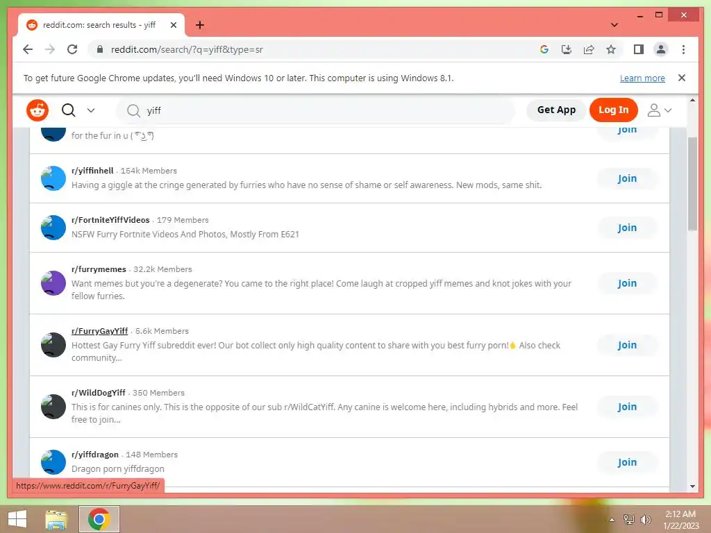The width and height of the screenshot is (711, 533).
Task: Click the '32.2k Members' text
Action: pyautogui.click(x=162, y=269)
